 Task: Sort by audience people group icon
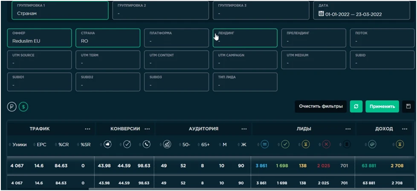pos(167,144)
